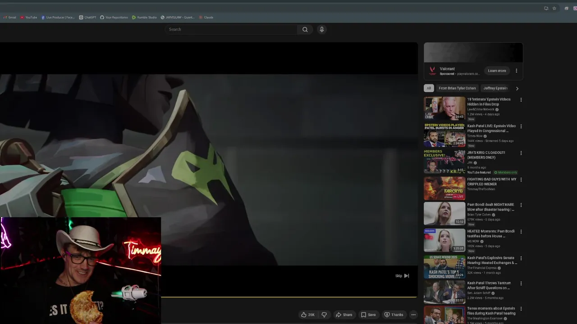The height and width of the screenshot is (324, 577).
Task: Click the webcam overlay with Timmay sign
Action: coord(81,270)
